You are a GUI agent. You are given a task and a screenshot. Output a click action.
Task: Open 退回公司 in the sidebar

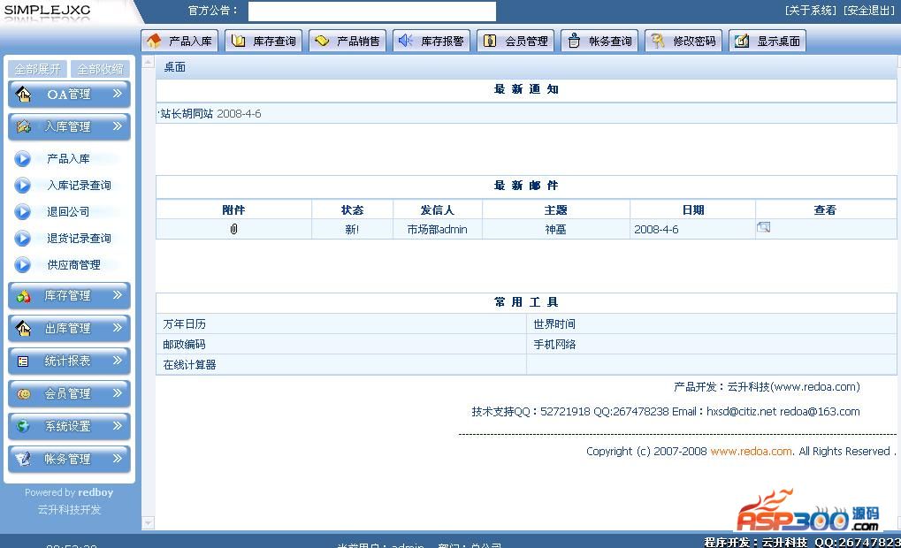coord(68,212)
